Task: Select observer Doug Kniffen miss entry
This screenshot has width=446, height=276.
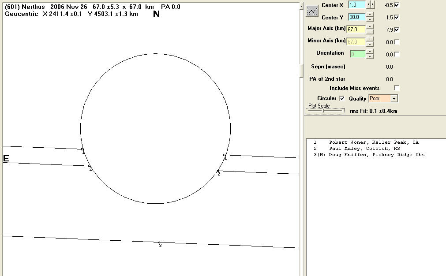Action: click(x=369, y=155)
